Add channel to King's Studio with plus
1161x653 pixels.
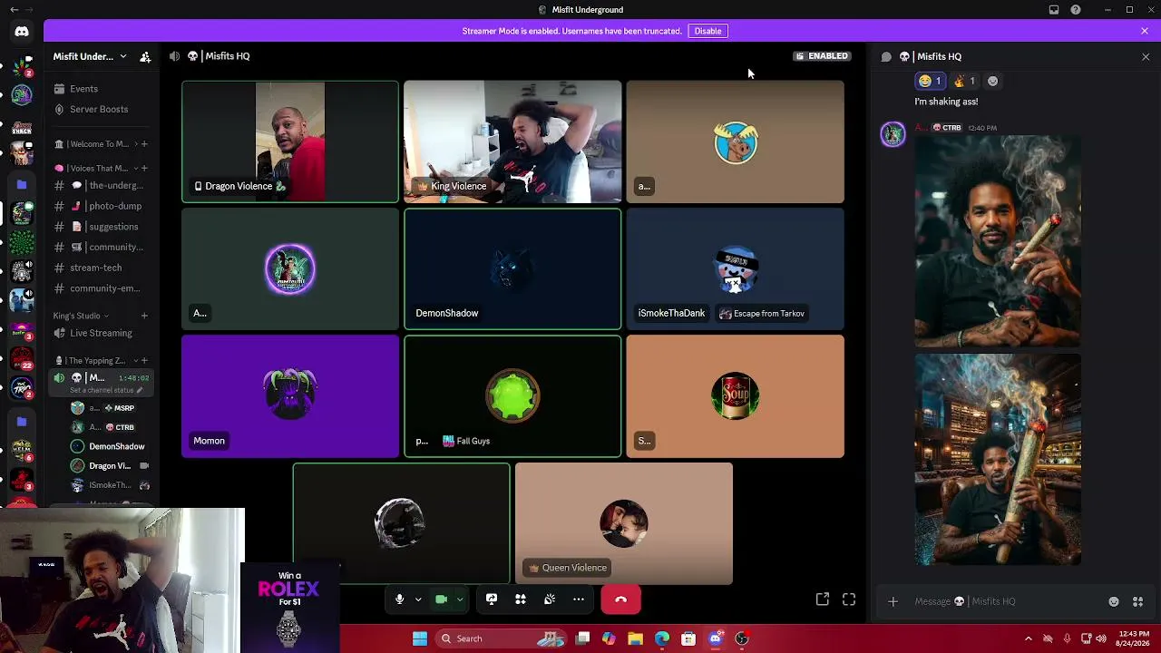(144, 316)
